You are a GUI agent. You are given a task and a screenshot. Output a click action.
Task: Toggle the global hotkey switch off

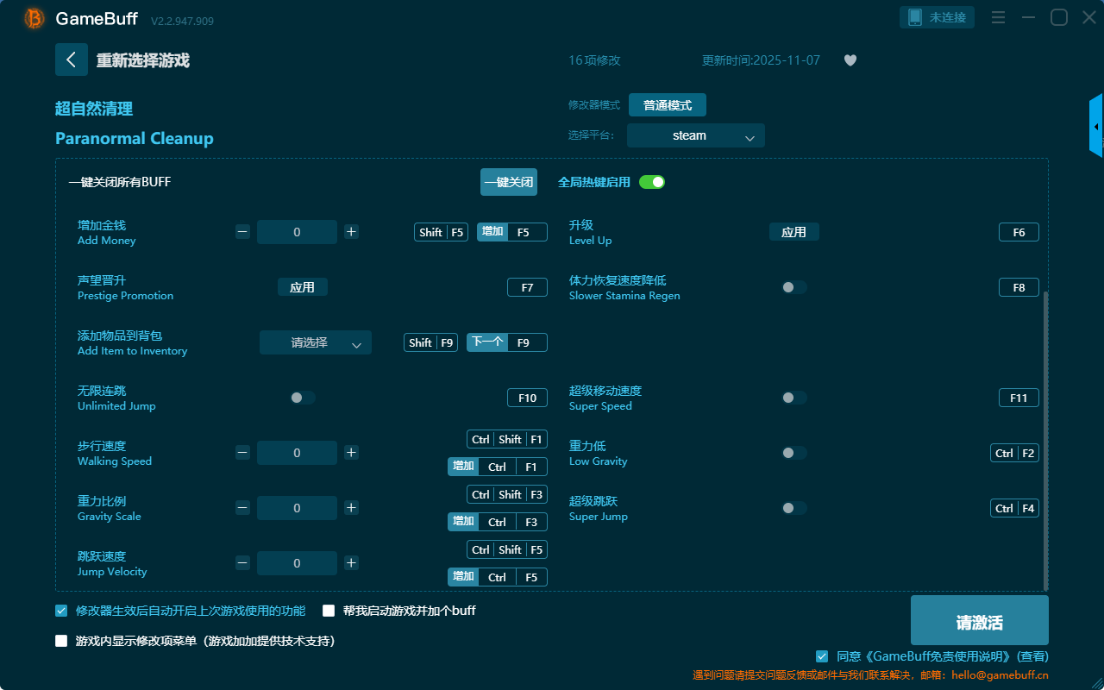(652, 182)
